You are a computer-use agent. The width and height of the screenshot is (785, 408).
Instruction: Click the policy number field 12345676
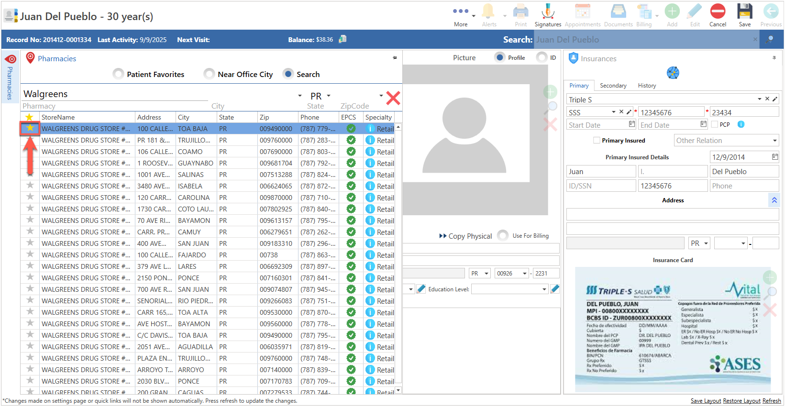point(671,112)
